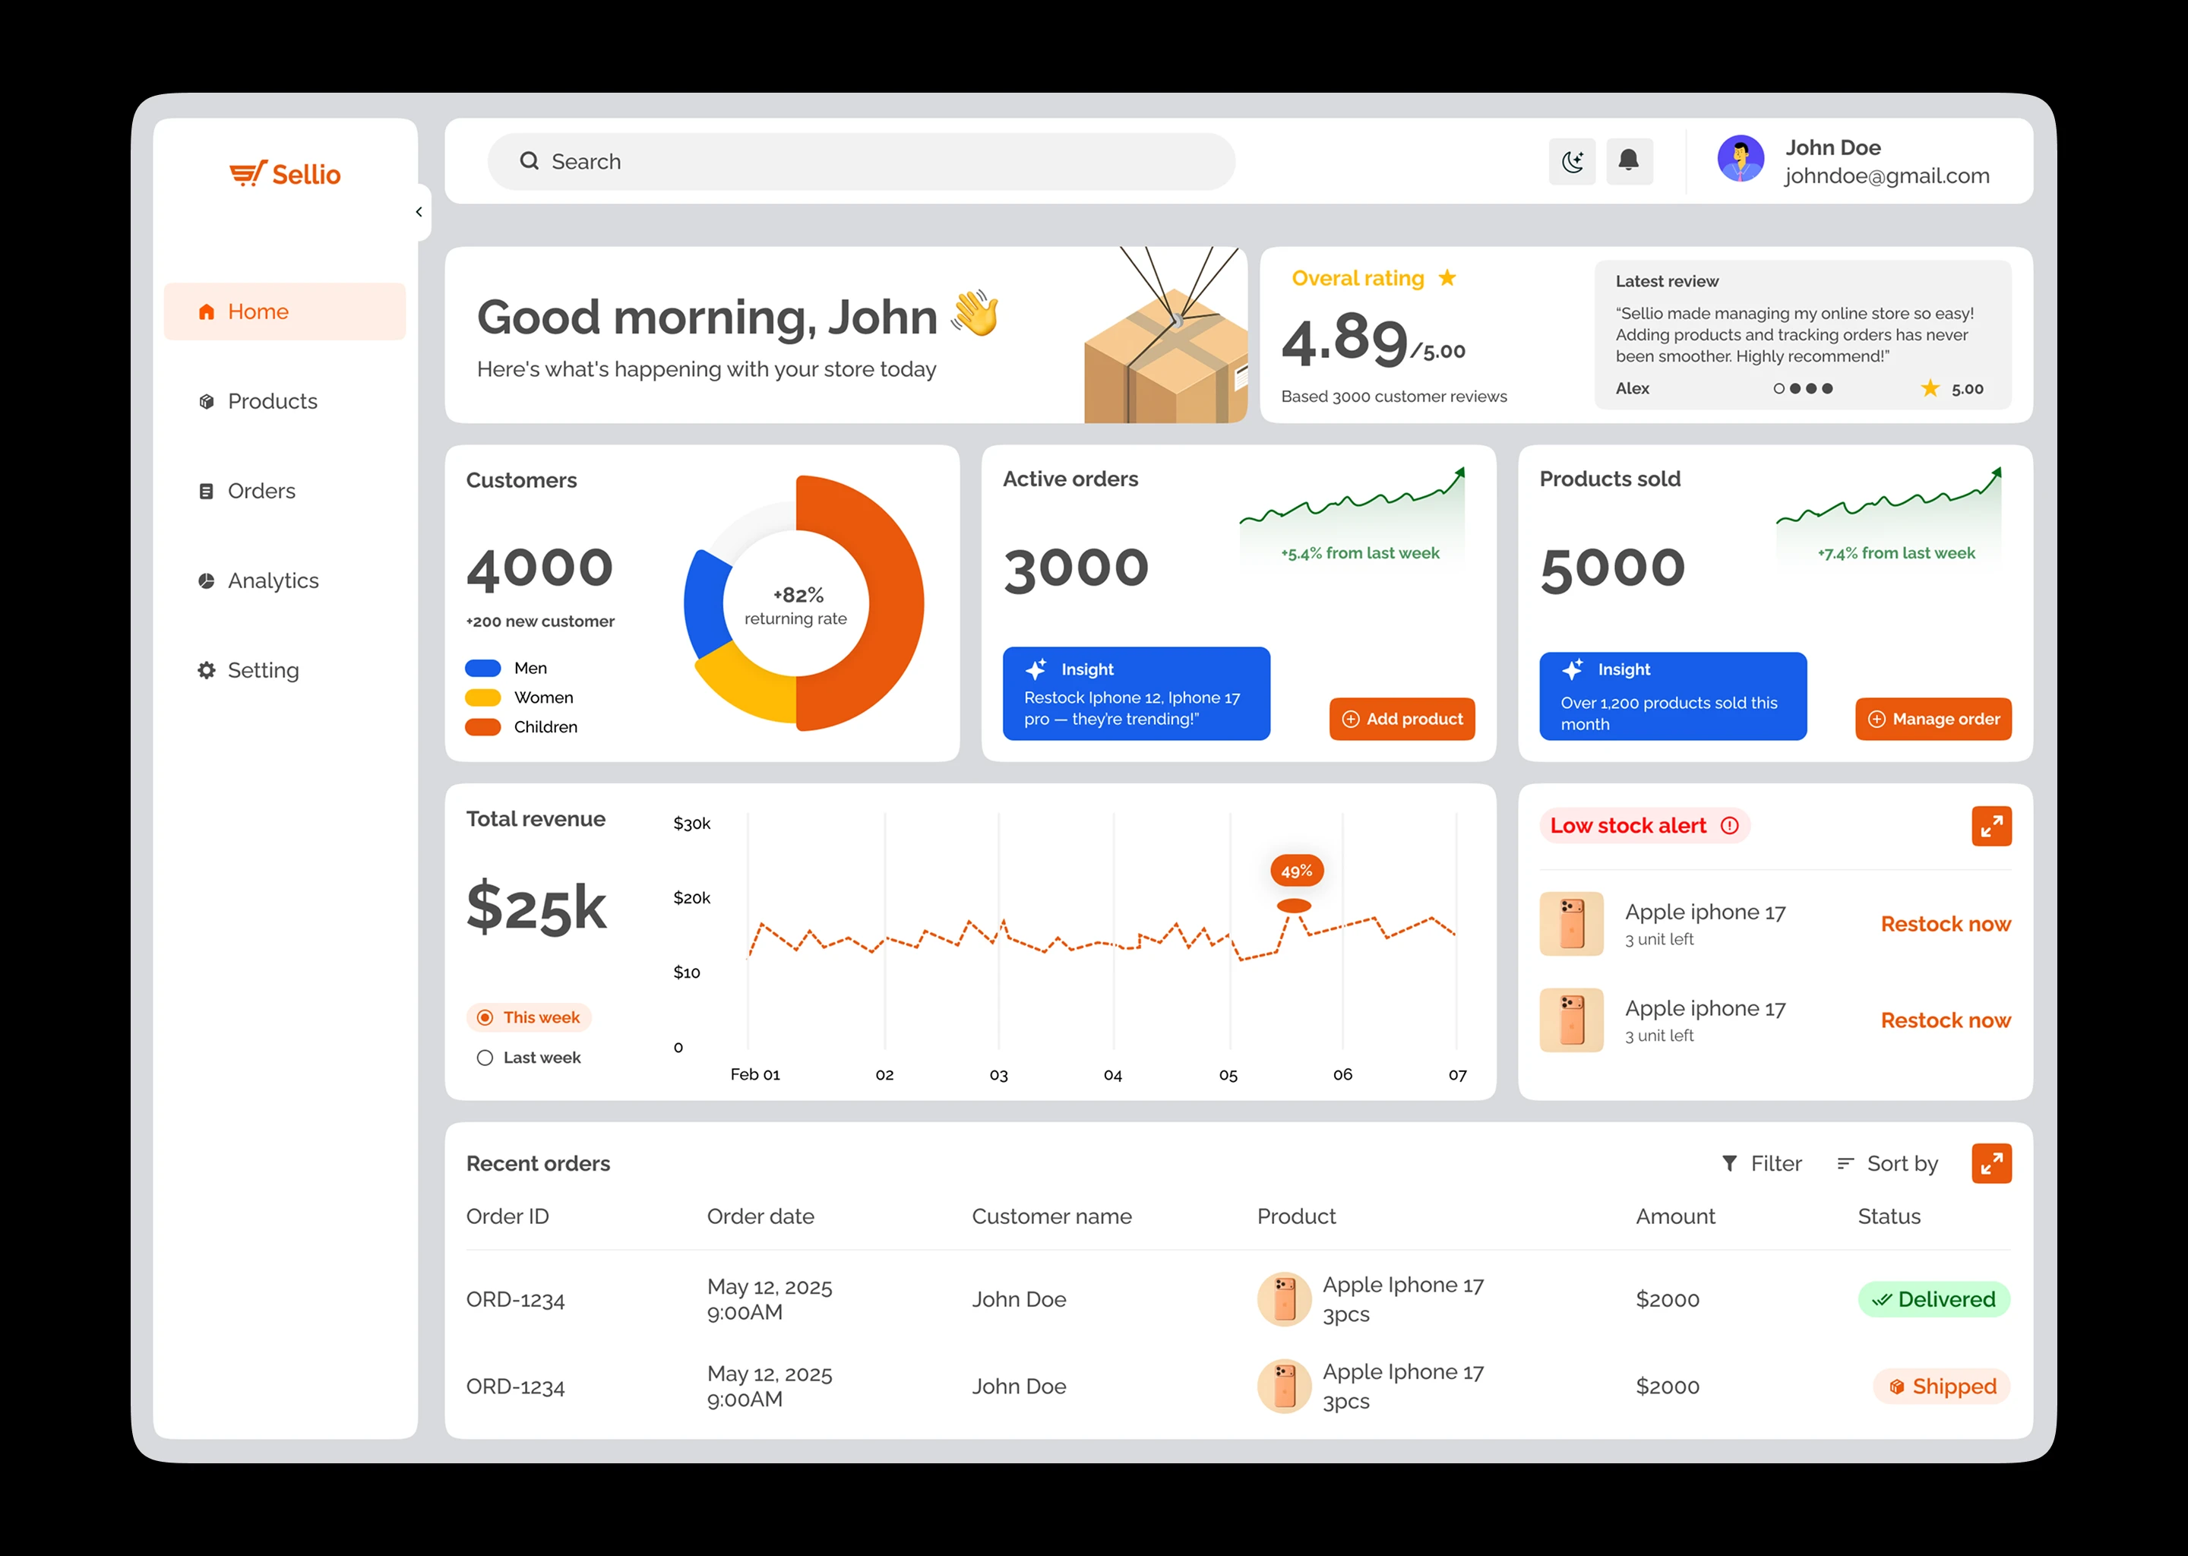This screenshot has height=1556, width=2188.
Task: Open the notifications bell
Action: tap(1629, 161)
